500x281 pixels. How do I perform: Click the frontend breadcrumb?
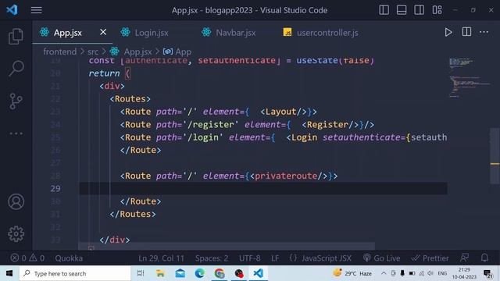coord(60,52)
